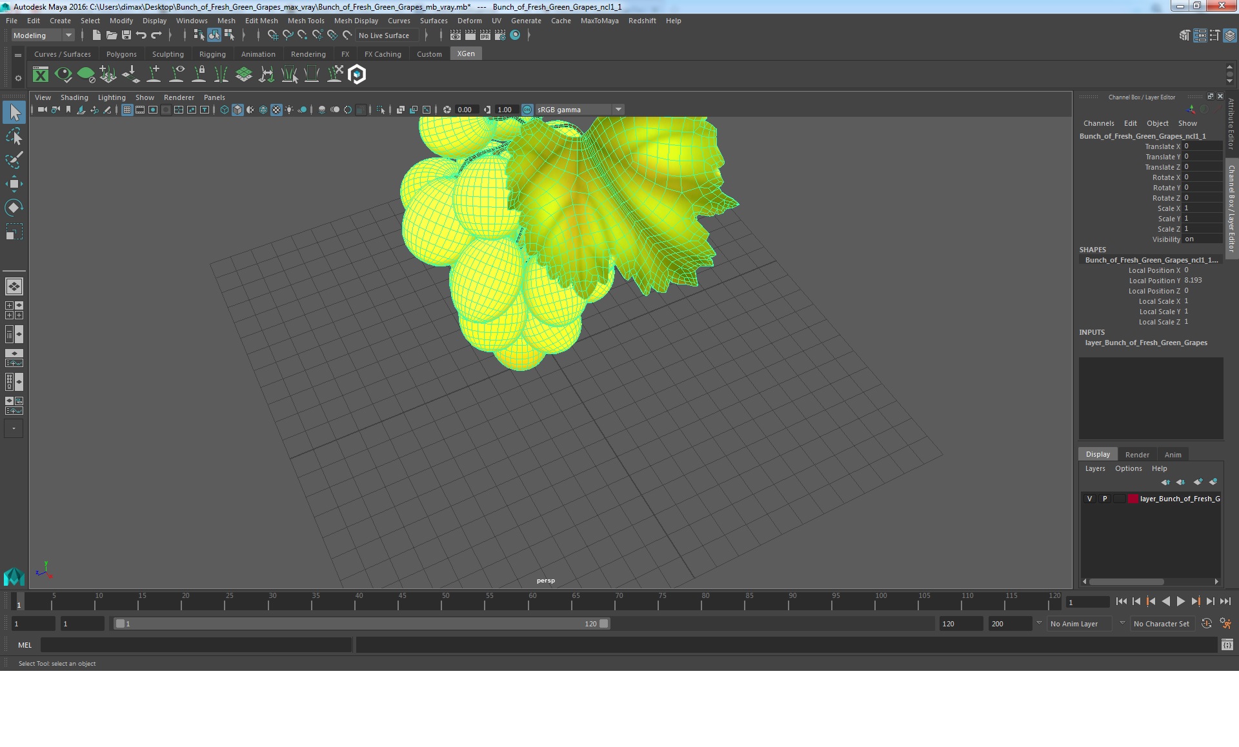Image resolution: width=1239 pixels, height=747 pixels.
Task: Open the XGen tab menu
Action: coord(467,53)
